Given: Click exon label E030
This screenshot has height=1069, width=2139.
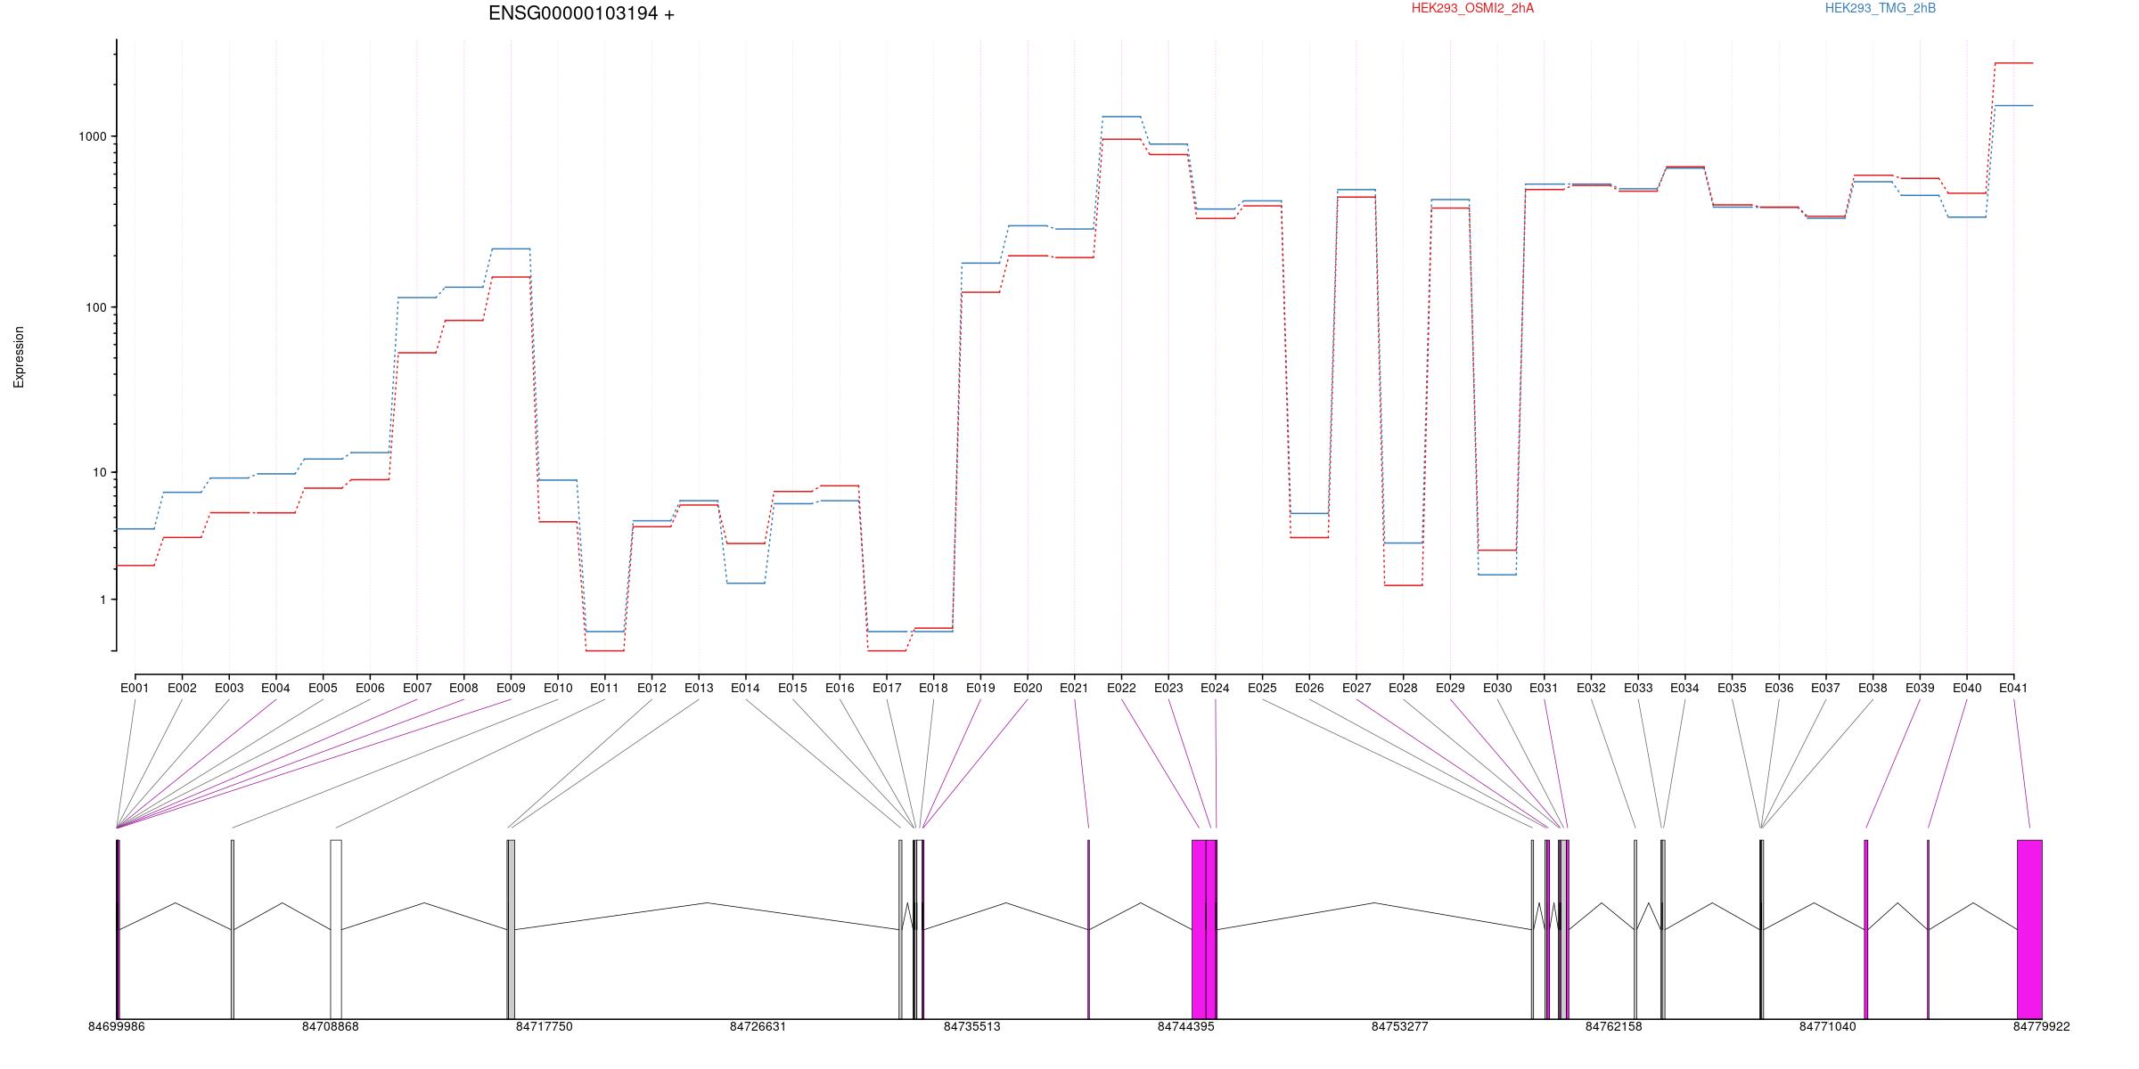Looking at the screenshot, I should (1497, 688).
